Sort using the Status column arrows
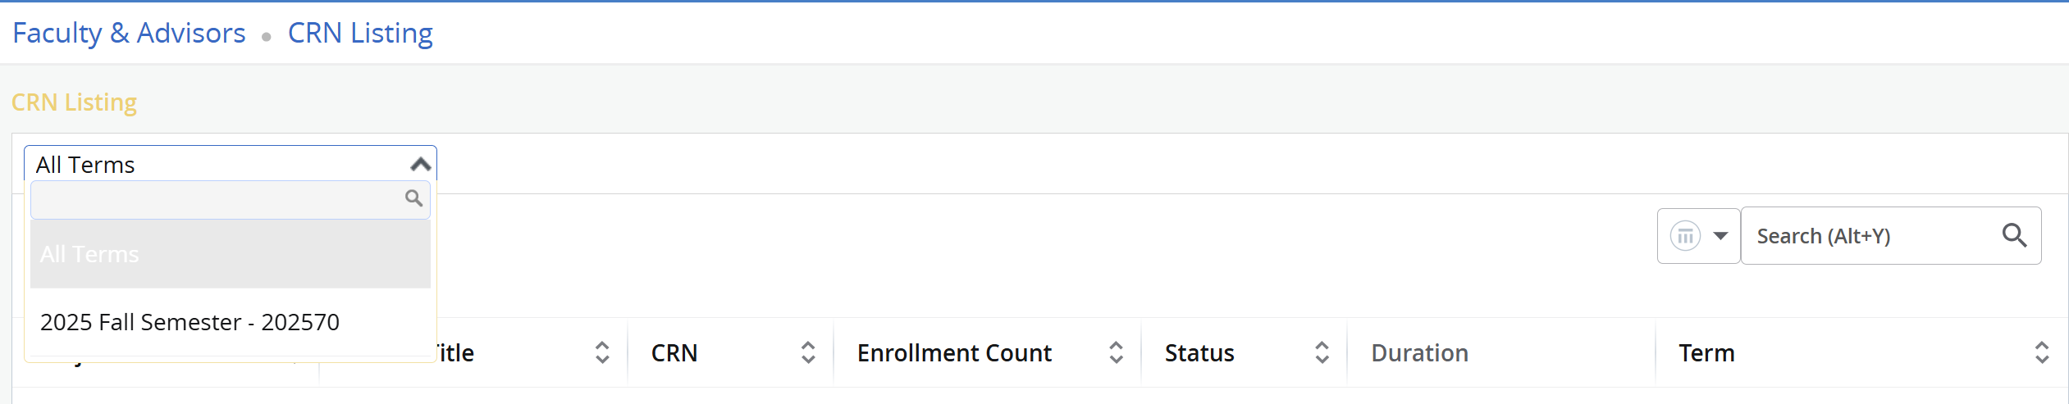The height and width of the screenshot is (404, 2069). pyautogui.click(x=1322, y=352)
